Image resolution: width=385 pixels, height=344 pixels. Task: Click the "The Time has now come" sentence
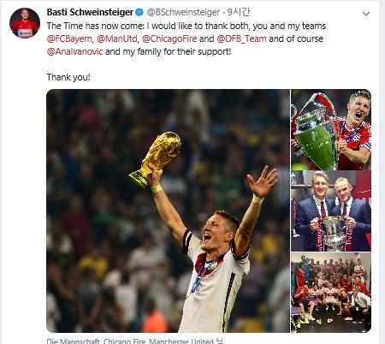[96, 26]
